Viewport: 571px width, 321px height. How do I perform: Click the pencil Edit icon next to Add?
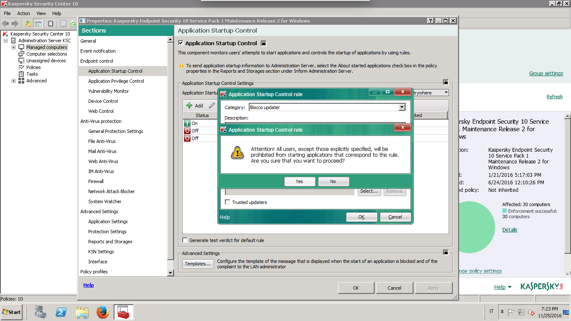212,106
